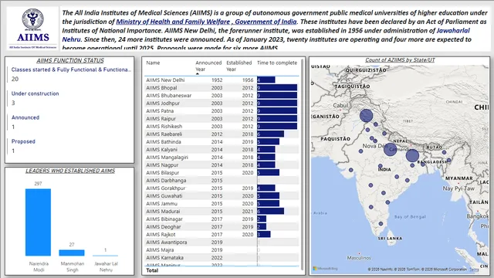Click the Announced status label
Image resolution: width=494 pixels, height=278 pixels.
tap(25, 117)
